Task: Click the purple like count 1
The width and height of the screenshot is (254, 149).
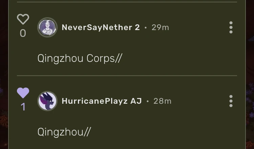Action: pyautogui.click(x=23, y=107)
